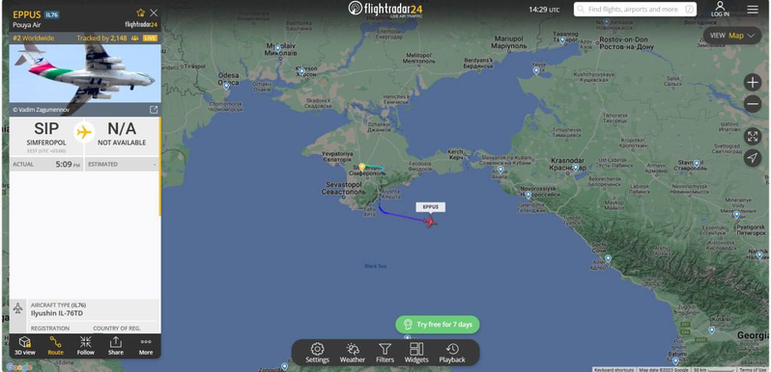
Task: Open the More options menu
Action: coord(146,346)
